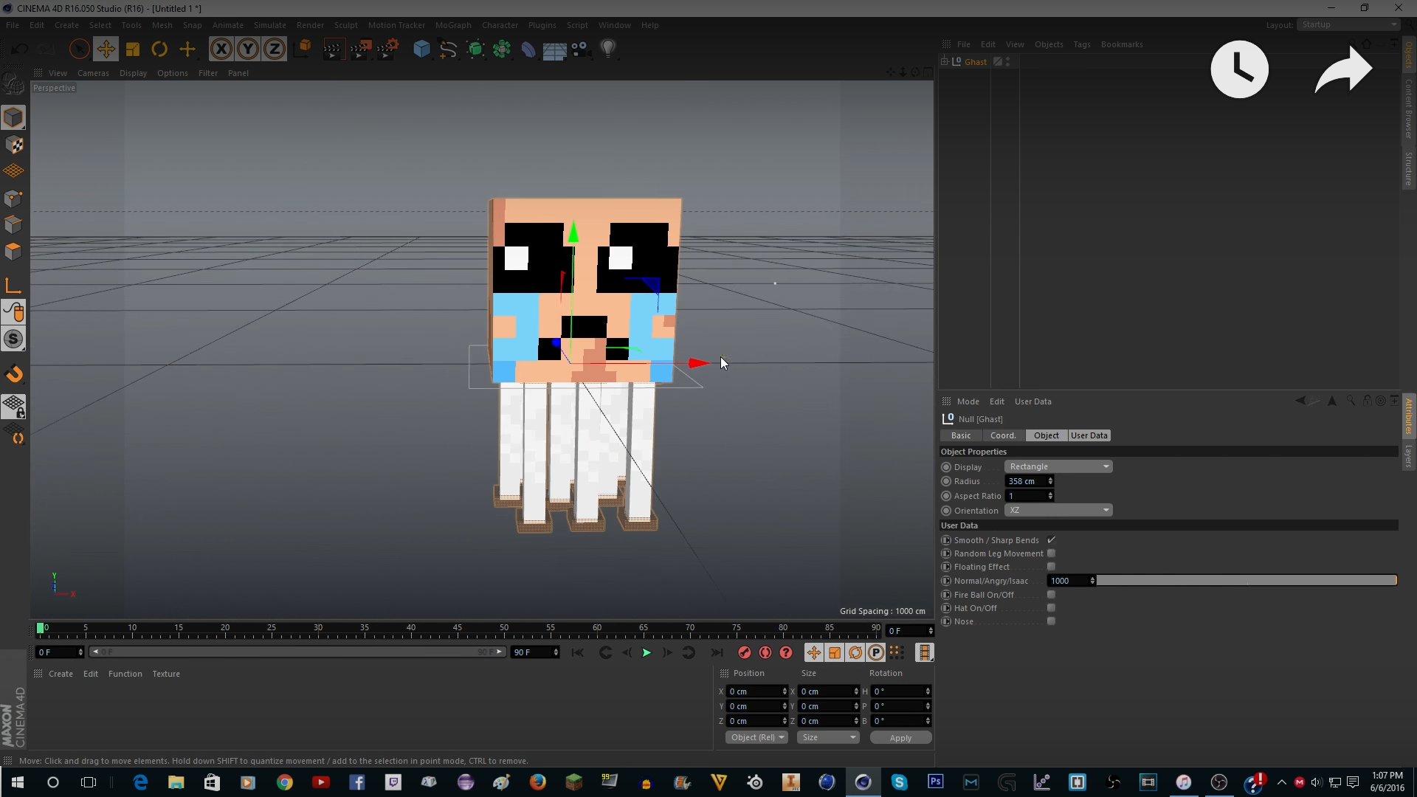The image size is (1417, 797).
Task: Open the Size mode dropdown
Action: [829, 737]
